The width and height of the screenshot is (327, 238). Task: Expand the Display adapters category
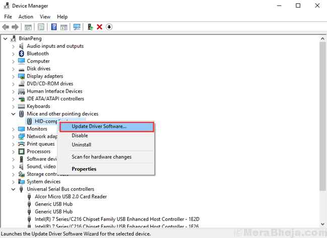coord(14,76)
